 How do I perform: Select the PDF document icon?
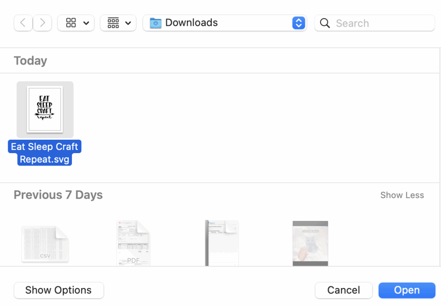tap(134, 243)
